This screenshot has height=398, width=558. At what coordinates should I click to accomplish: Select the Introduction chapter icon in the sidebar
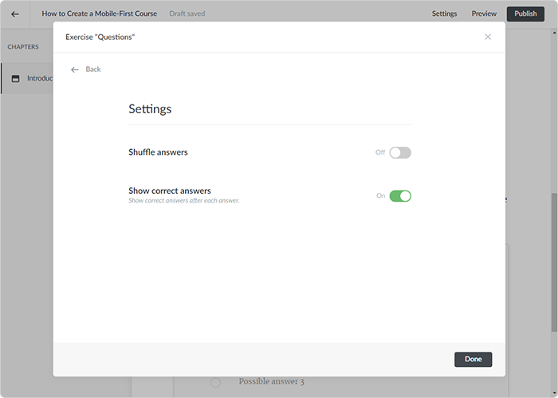16,78
